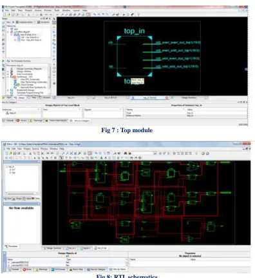Expand Implement Design process node

pos(8,90)
